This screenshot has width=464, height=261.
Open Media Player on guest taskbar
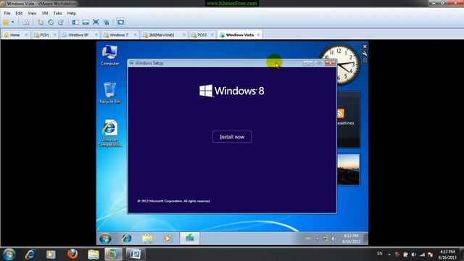click(x=167, y=239)
